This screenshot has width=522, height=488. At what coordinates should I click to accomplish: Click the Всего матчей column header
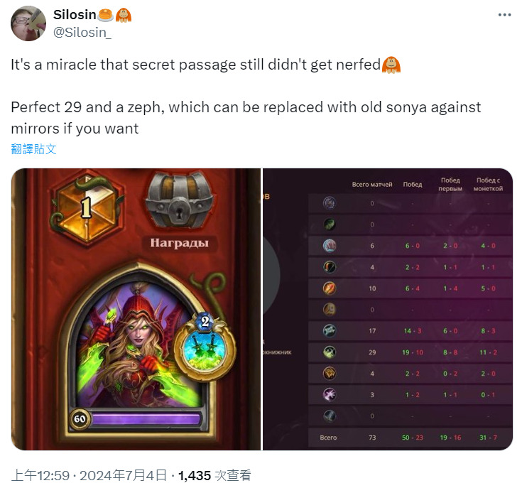point(372,185)
